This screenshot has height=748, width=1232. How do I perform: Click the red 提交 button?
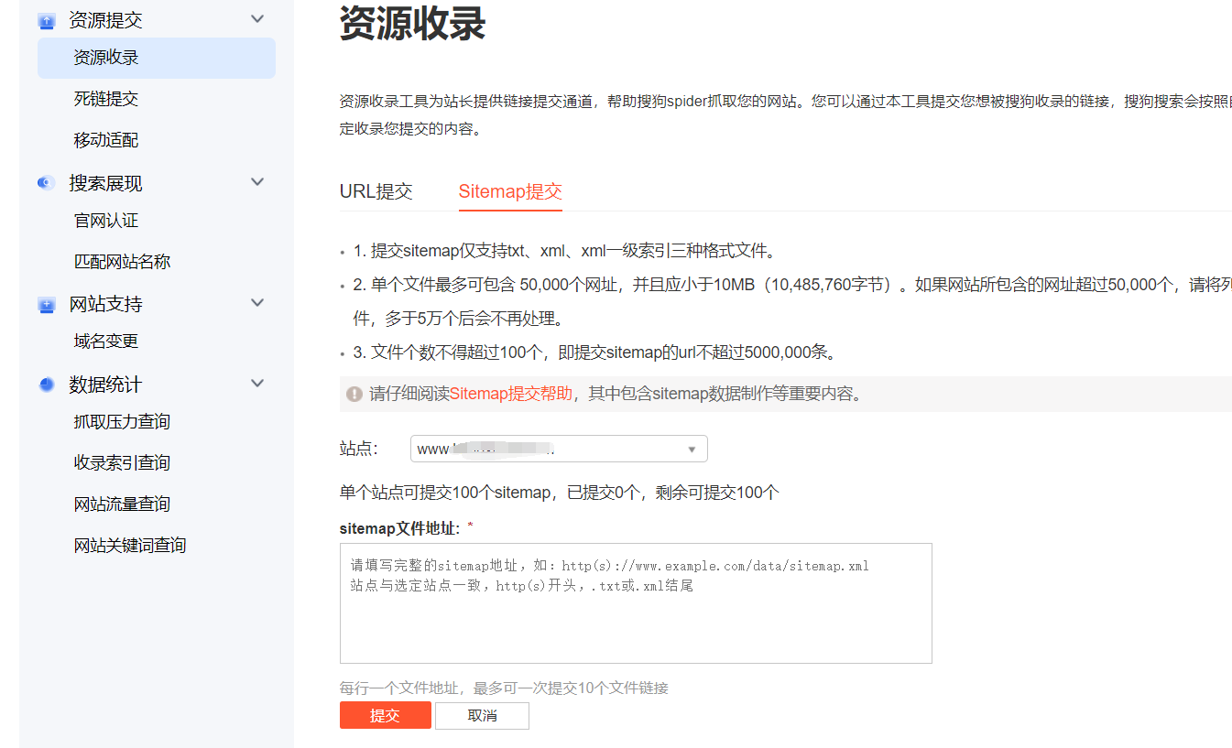[386, 716]
